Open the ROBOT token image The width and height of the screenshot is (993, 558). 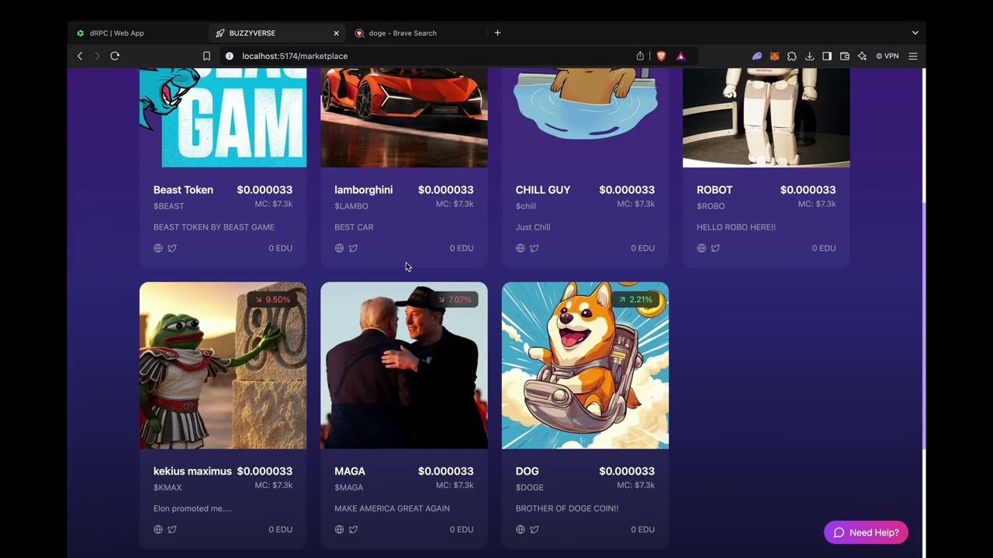click(766, 117)
